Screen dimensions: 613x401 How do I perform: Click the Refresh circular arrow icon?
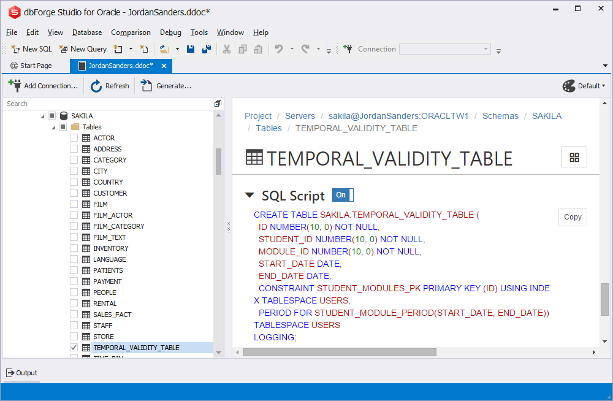(x=96, y=86)
